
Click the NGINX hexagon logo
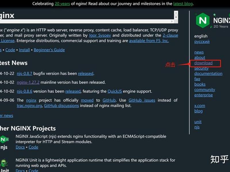[x=203, y=20]
